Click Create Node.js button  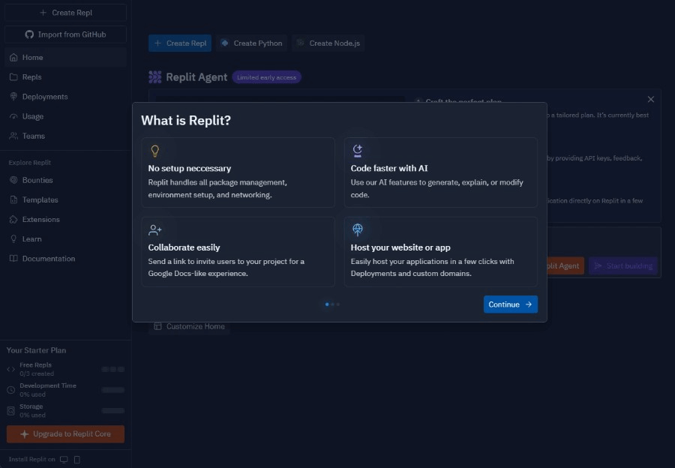click(328, 43)
